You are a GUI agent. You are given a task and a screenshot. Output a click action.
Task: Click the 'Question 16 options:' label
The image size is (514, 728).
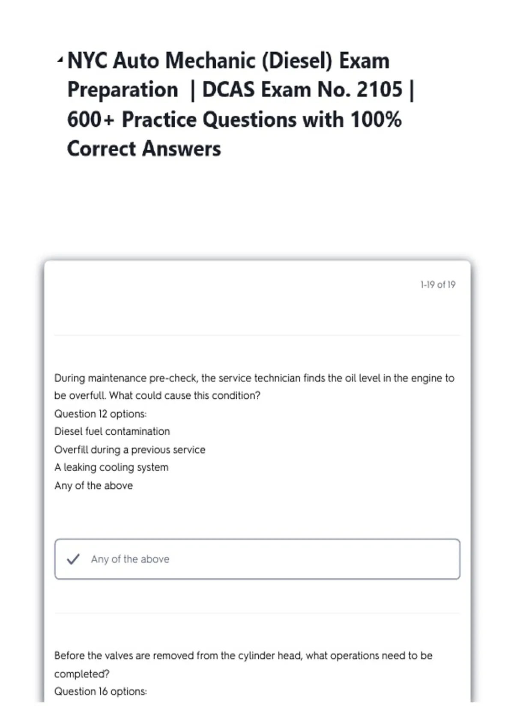100,691
